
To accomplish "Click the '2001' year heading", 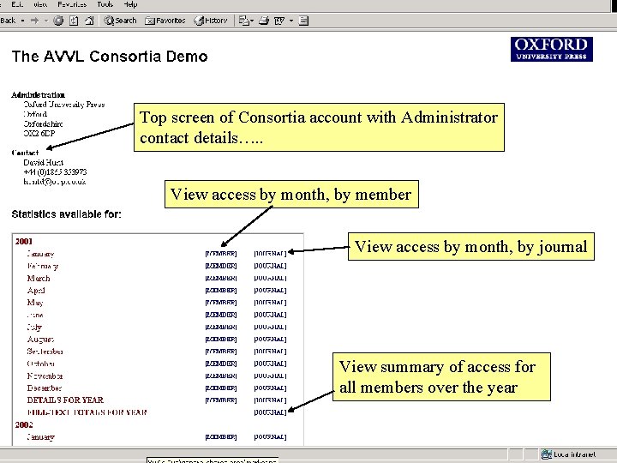I will [x=24, y=241].
